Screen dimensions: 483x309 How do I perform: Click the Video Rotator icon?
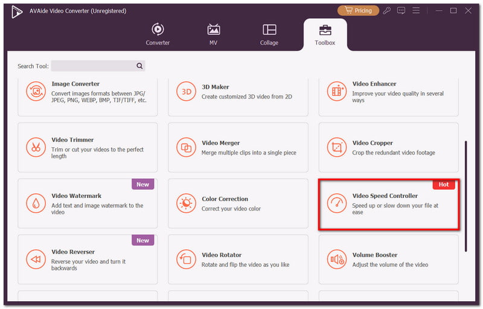(x=186, y=260)
